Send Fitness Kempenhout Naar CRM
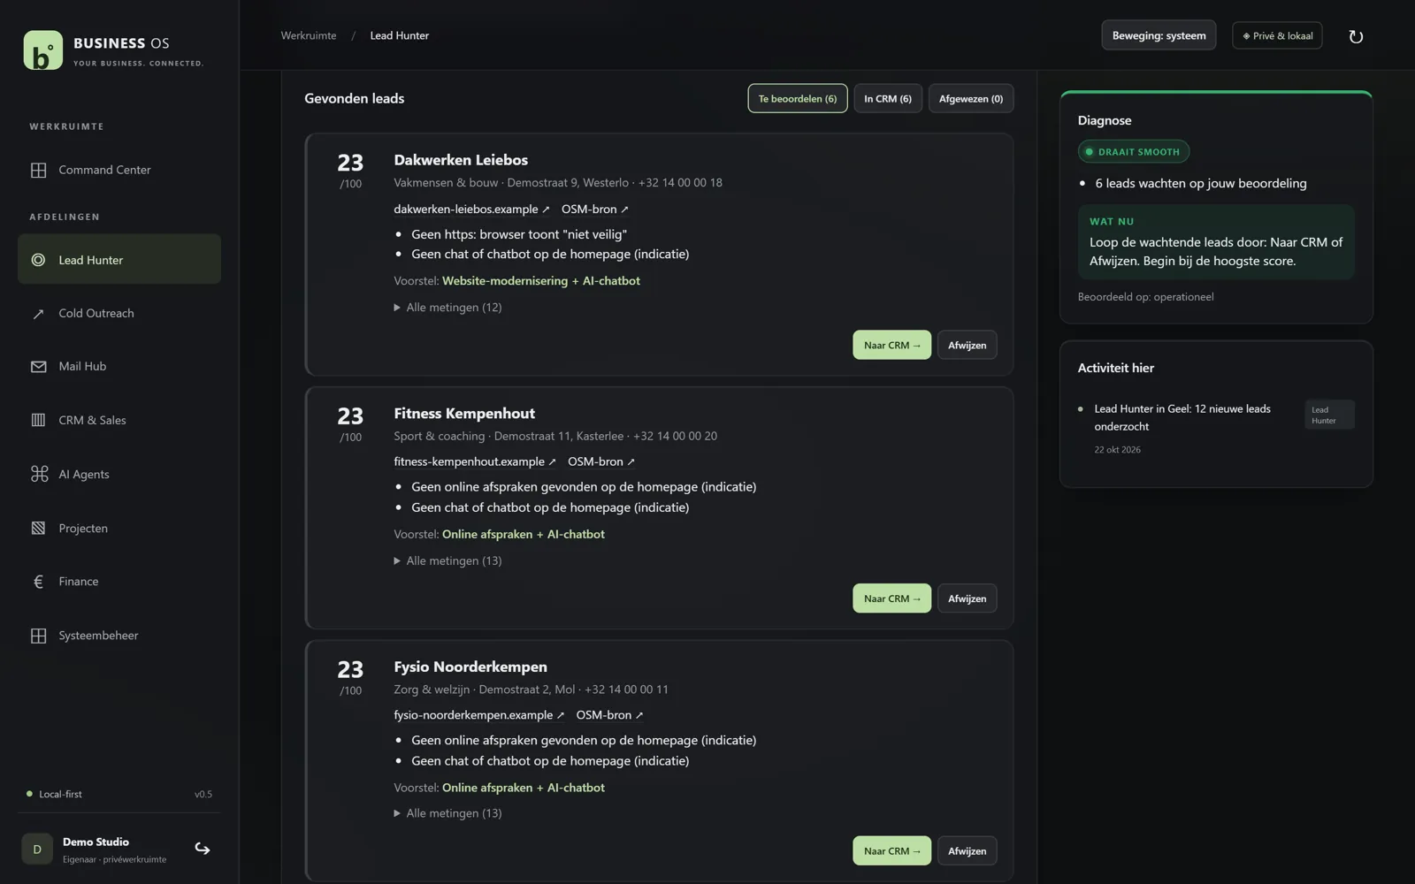1415x884 pixels. point(891,598)
